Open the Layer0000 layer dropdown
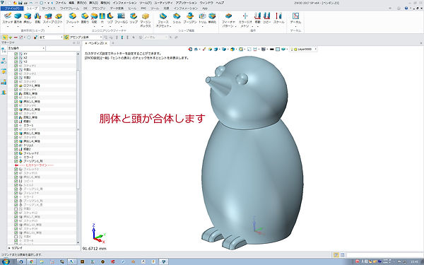 tap(303, 49)
